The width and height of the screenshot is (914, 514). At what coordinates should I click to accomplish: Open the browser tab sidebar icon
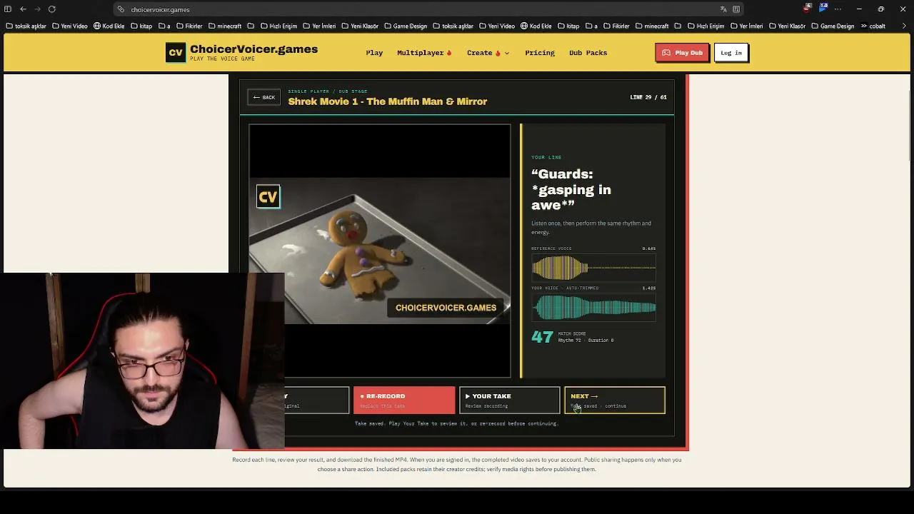tap(8, 9)
